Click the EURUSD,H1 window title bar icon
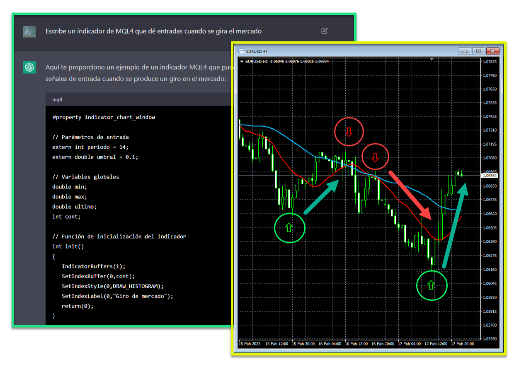The width and height of the screenshot is (514, 369). 241,51
